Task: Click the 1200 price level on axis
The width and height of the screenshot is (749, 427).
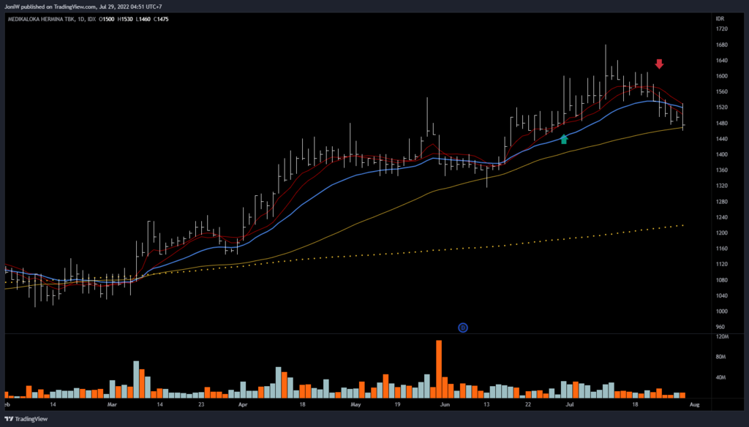Action: (721, 233)
